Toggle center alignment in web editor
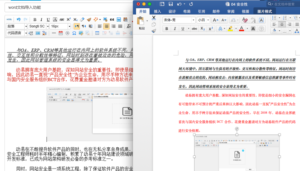 pos(106,26)
